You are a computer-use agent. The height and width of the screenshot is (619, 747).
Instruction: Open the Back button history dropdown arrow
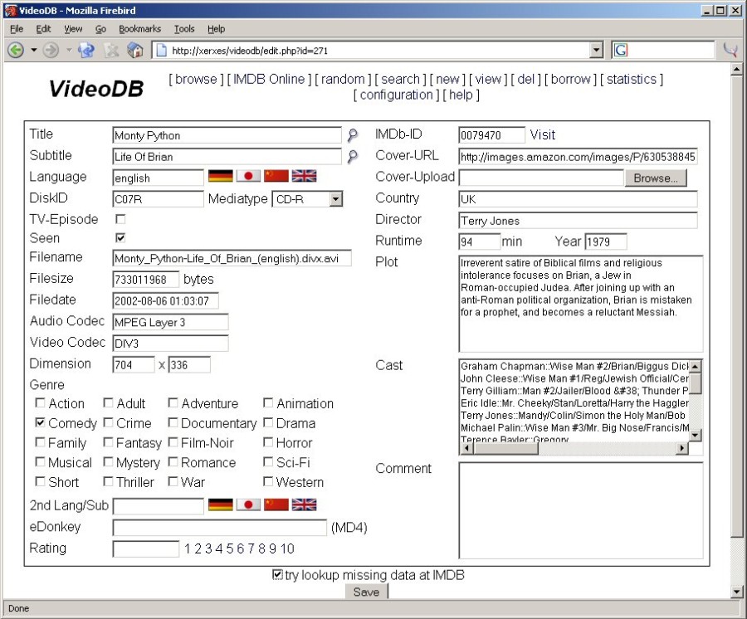pos(34,50)
